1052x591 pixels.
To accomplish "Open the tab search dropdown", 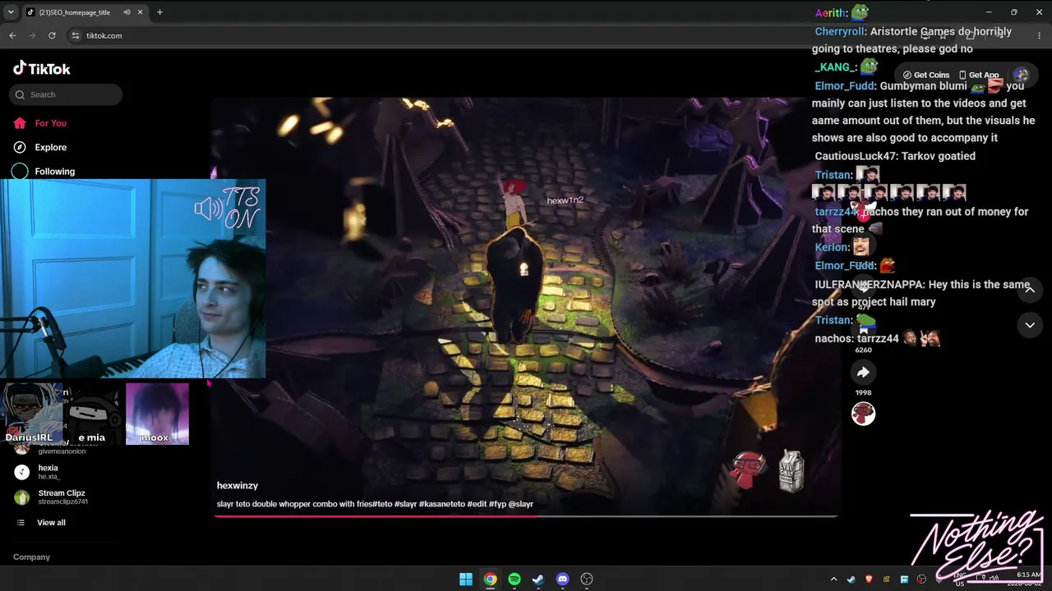I will pos(11,12).
